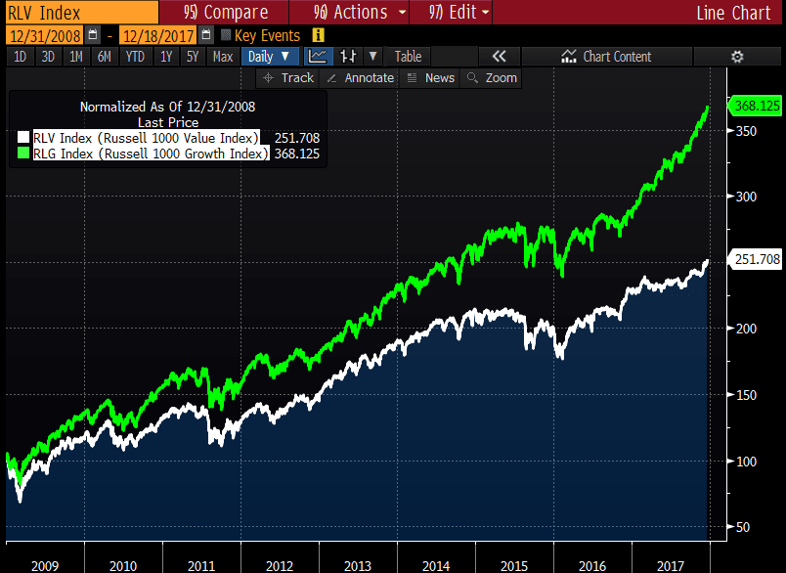Open the end date calendar picker icon
Screen dimensions: 786x573
pyautogui.click(x=205, y=35)
